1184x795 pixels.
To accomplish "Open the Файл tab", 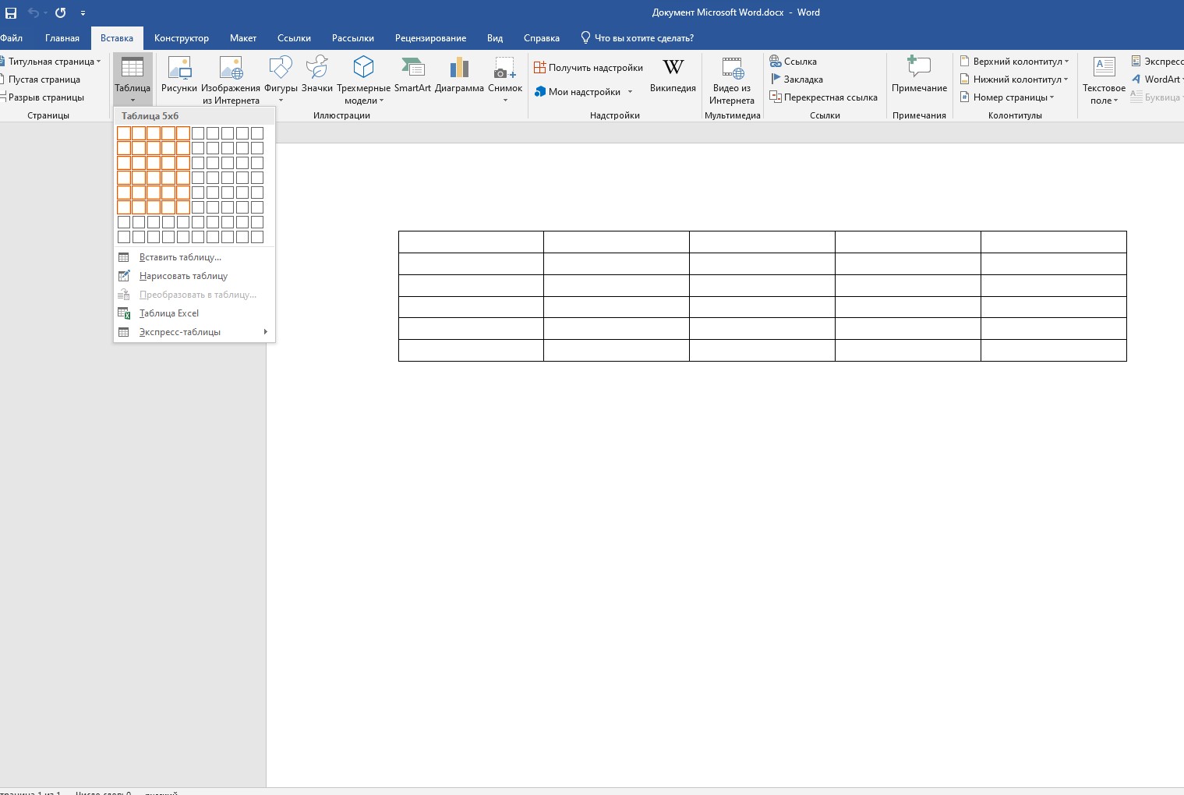I will tap(11, 38).
